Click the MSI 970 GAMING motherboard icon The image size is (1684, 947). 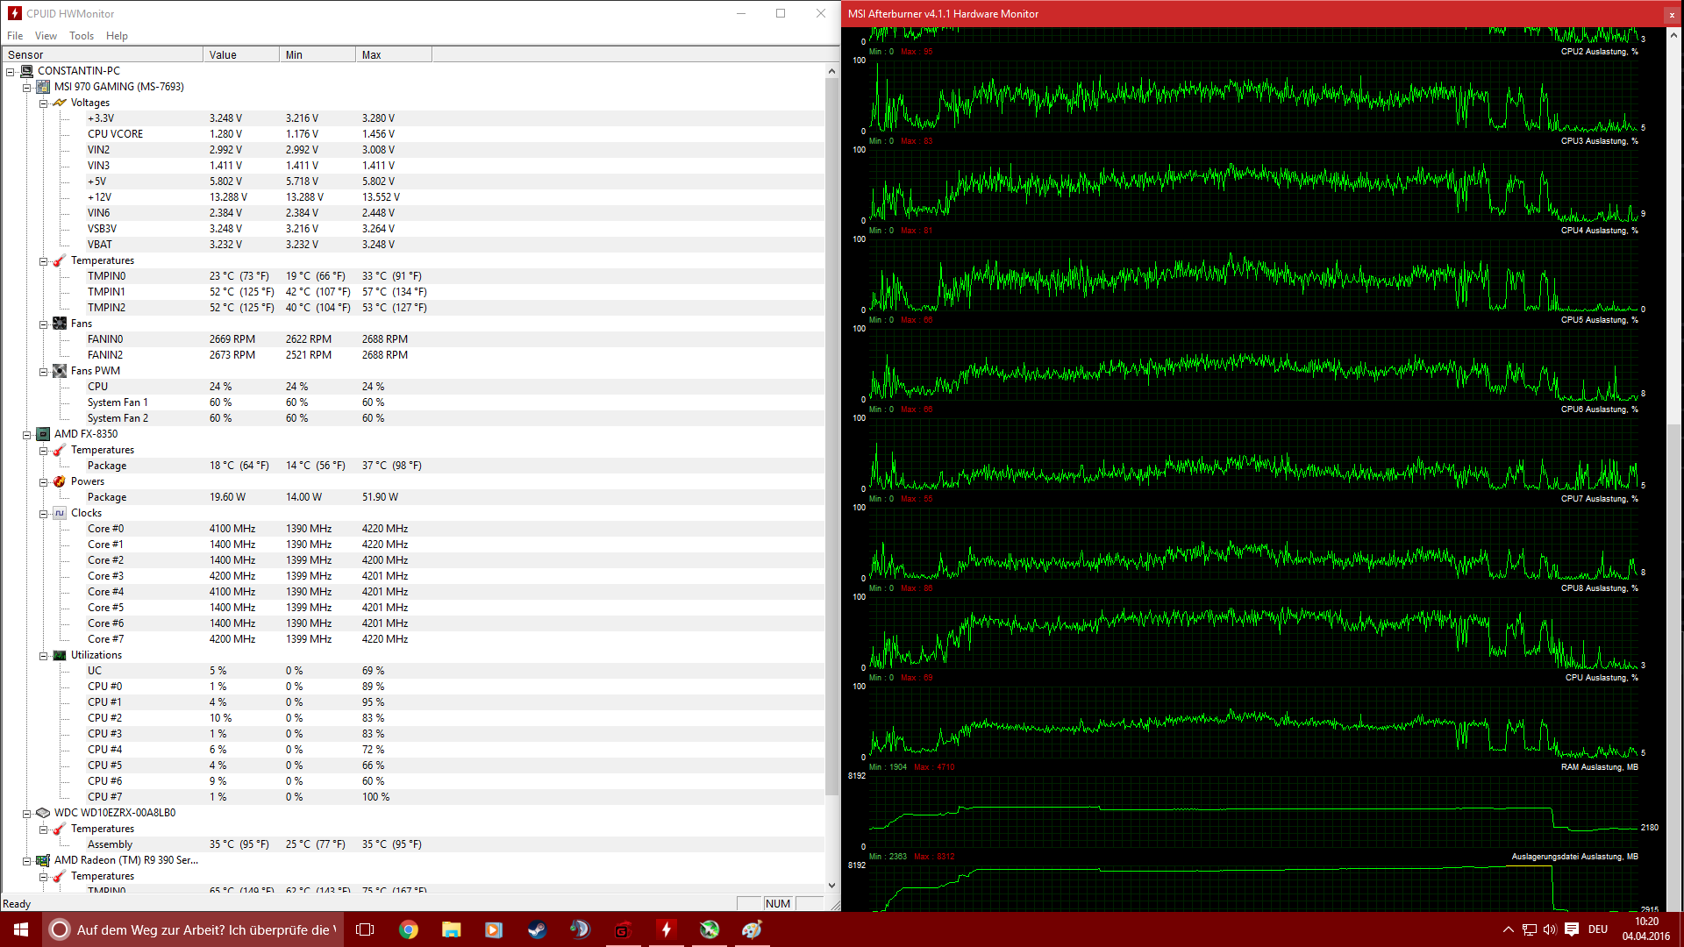(43, 87)
